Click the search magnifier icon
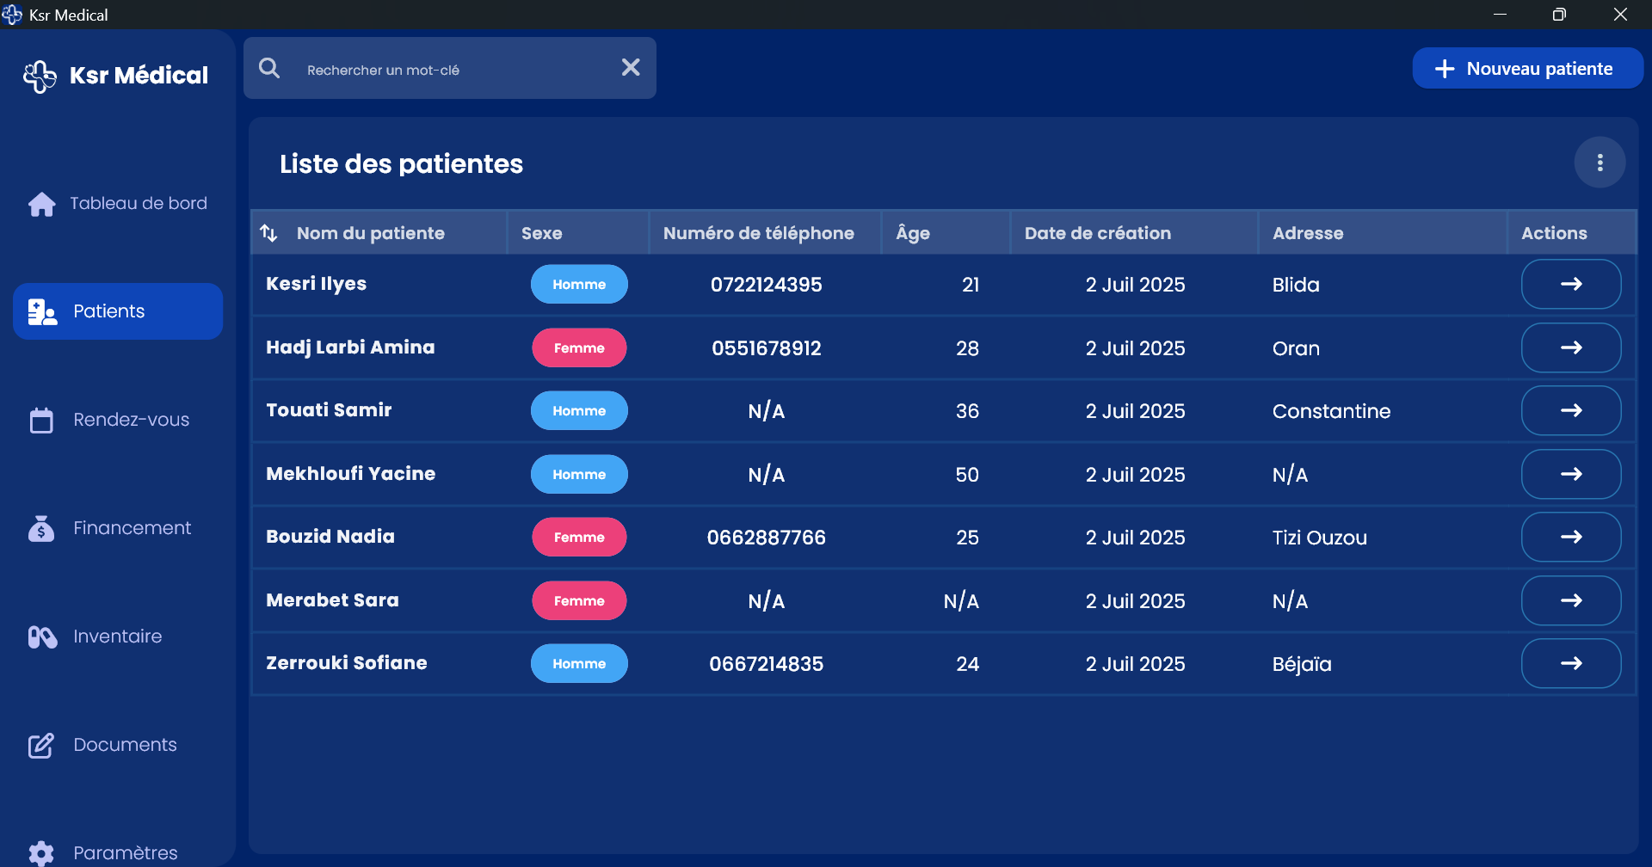 [269, 68]
